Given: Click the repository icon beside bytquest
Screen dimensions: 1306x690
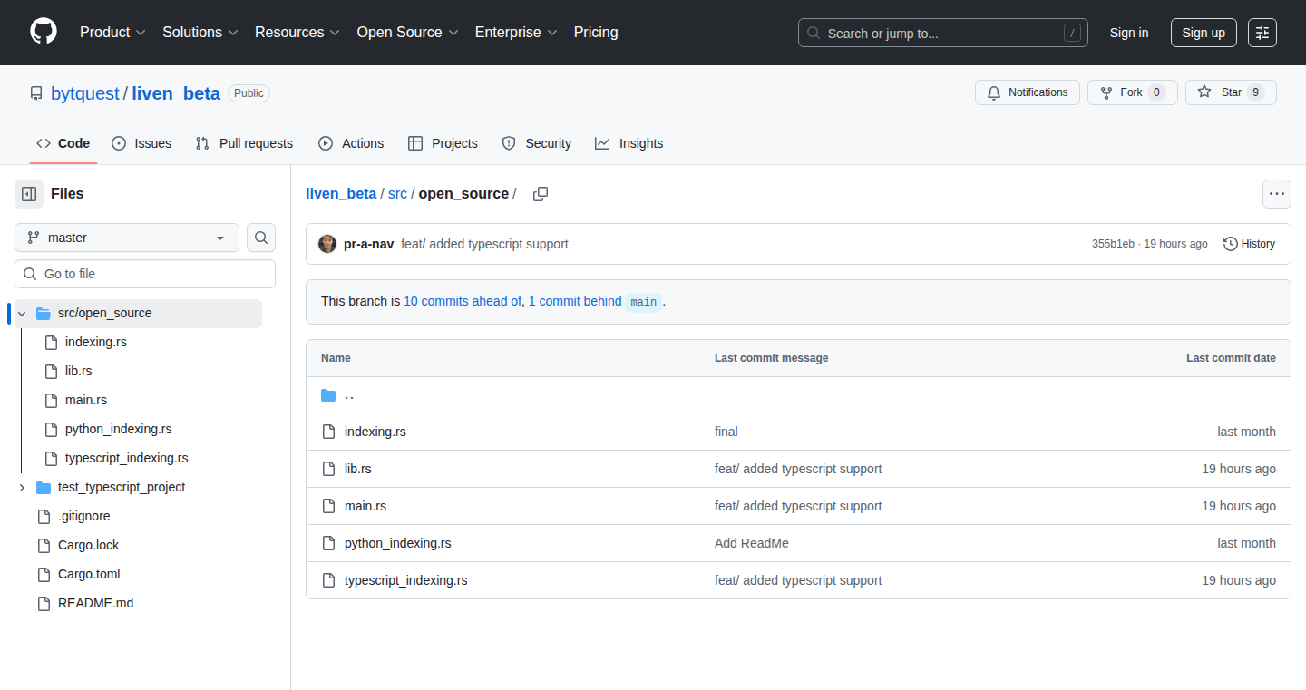Looking at the screenshot, I should [36, 93].
